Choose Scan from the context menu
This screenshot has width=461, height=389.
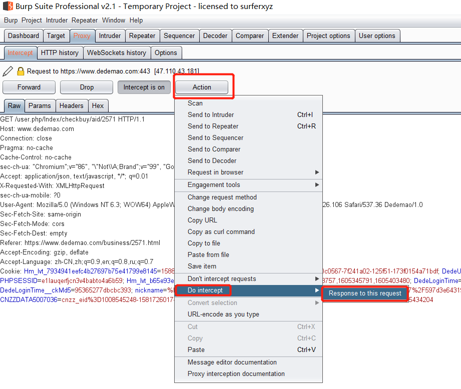(248, 103)
